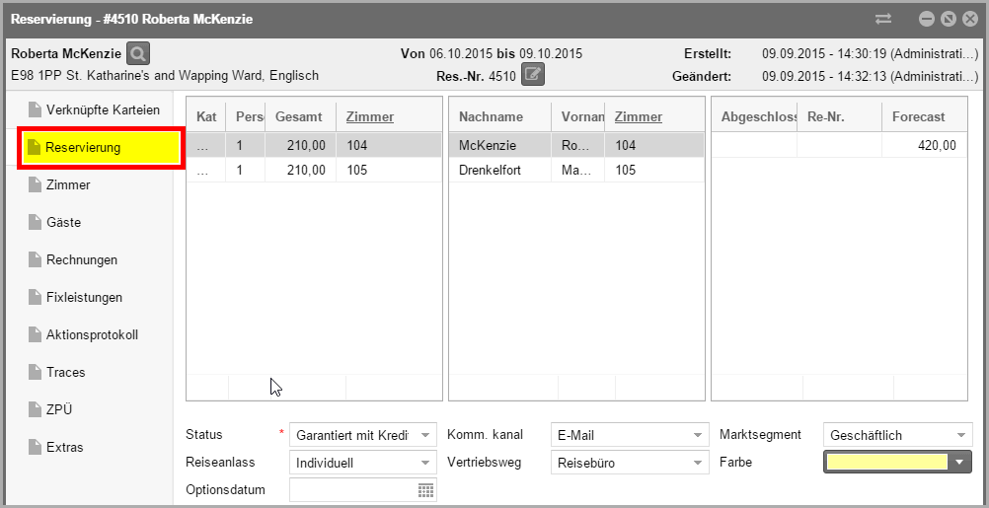Open the Traces section
989x508 pixels.
65,372
